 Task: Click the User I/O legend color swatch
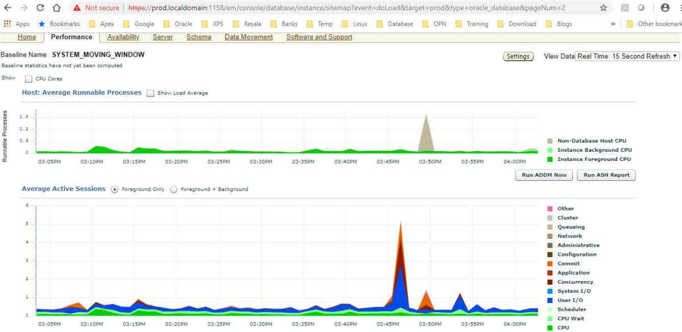[550, 300]
